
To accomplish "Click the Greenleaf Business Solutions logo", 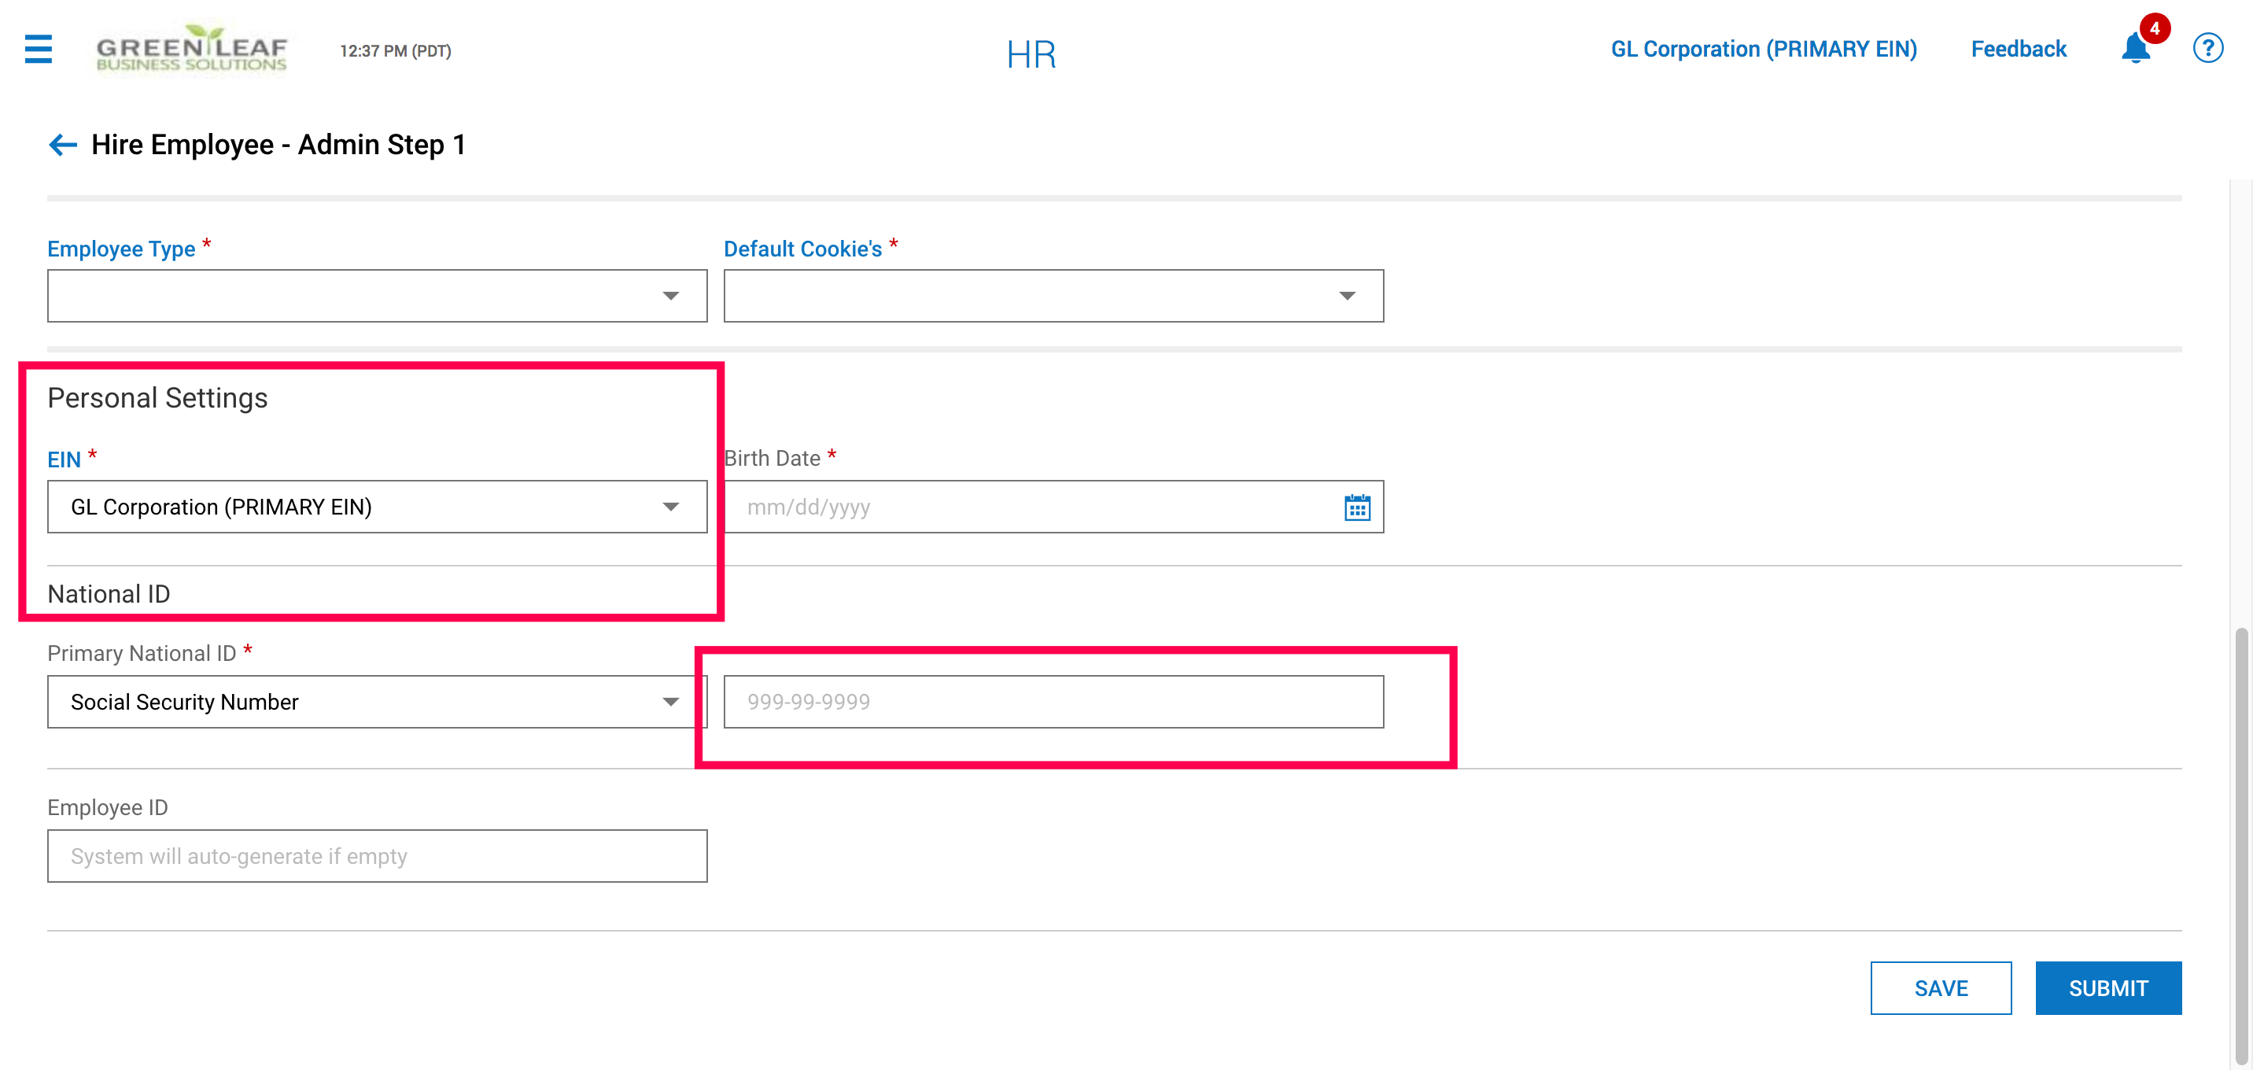I will [x=191, y=49].
